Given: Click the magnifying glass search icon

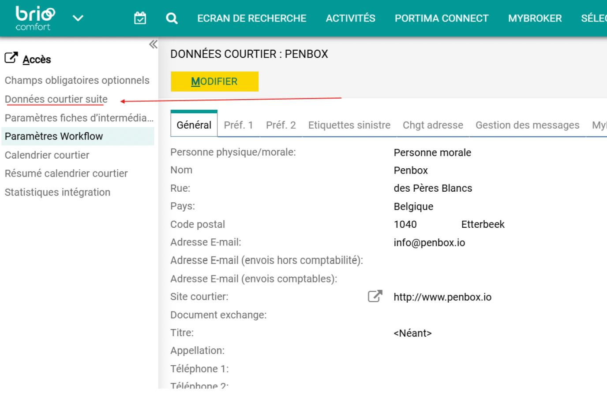Looking at the screenshot, I should (x=172, y=18).
